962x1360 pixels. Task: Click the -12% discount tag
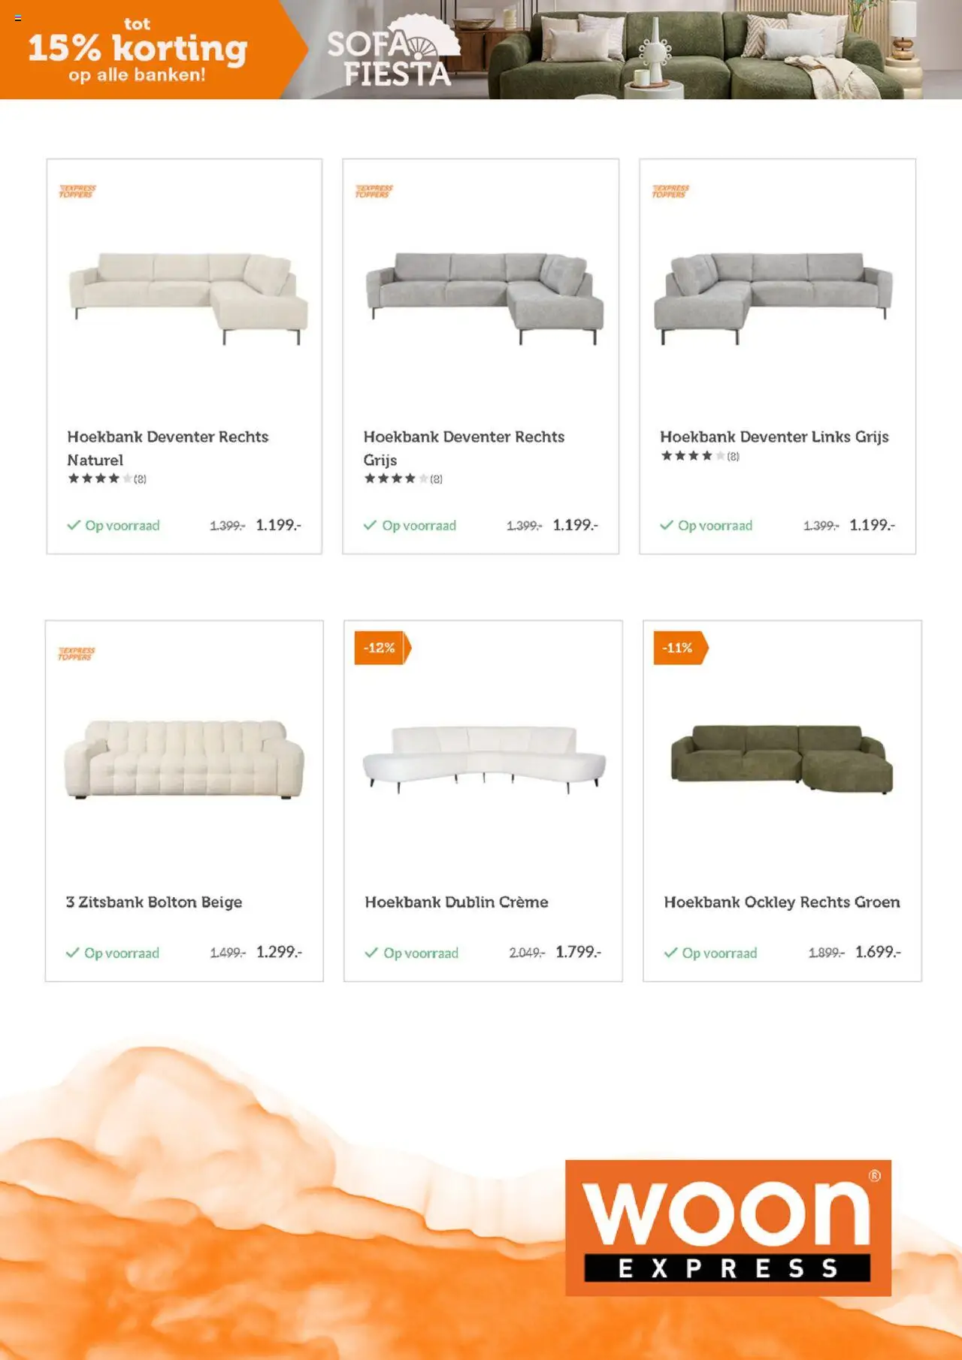click(x=383, y=648)
